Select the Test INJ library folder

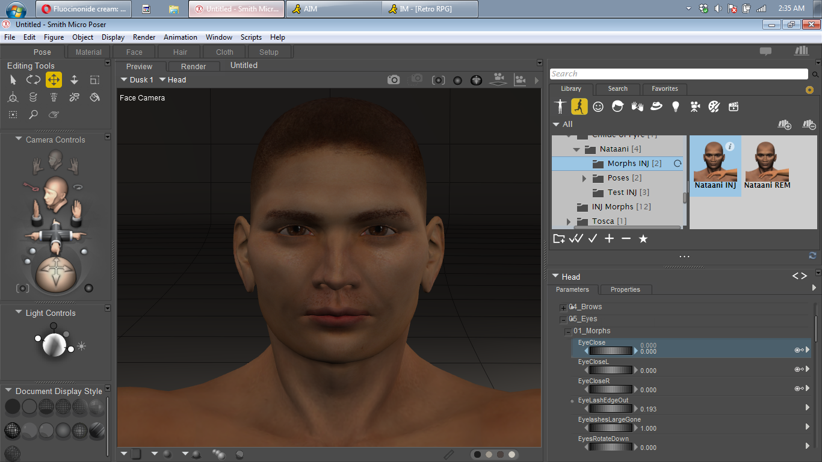tap(628, 192)
